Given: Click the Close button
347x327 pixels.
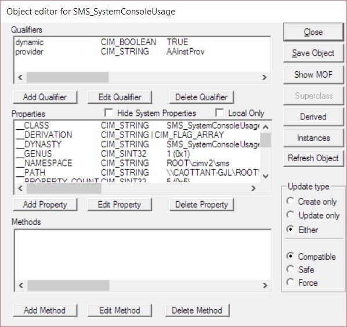Looking at the screenshot, I should [313, 32].
